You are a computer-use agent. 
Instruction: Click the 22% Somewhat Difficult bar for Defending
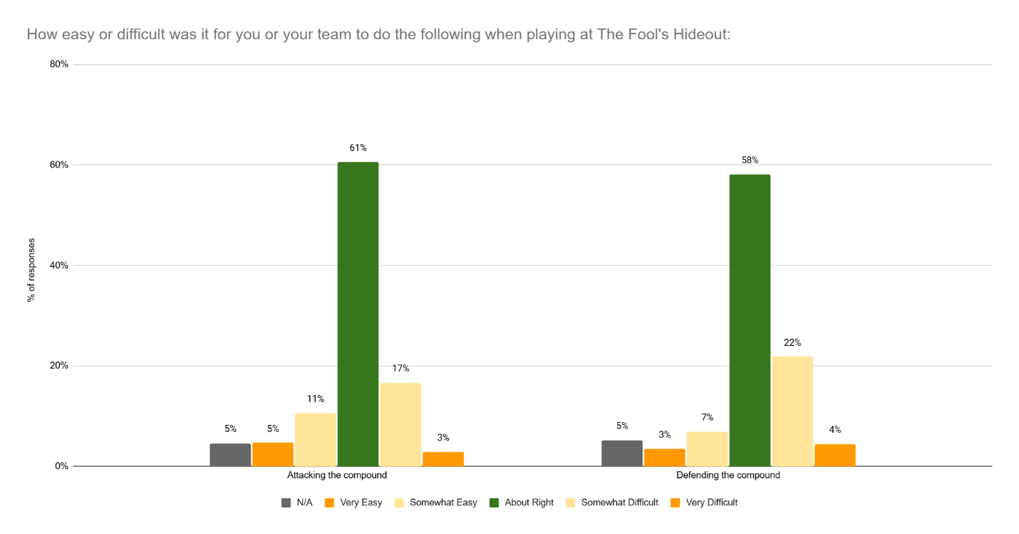pyautogui.click(x=792, y=411)
